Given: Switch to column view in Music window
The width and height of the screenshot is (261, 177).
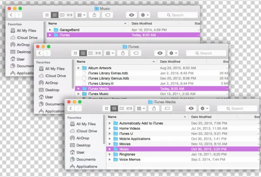Looking at the screenshot, I should [x=62, y=15].
